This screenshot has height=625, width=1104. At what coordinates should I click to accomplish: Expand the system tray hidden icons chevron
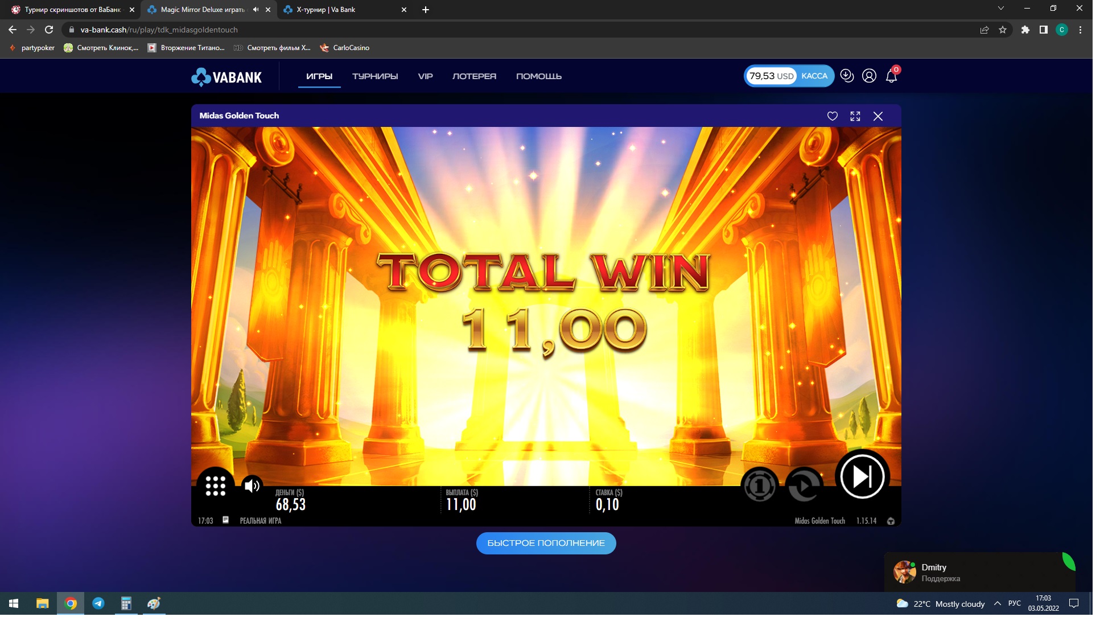[997, 603]
